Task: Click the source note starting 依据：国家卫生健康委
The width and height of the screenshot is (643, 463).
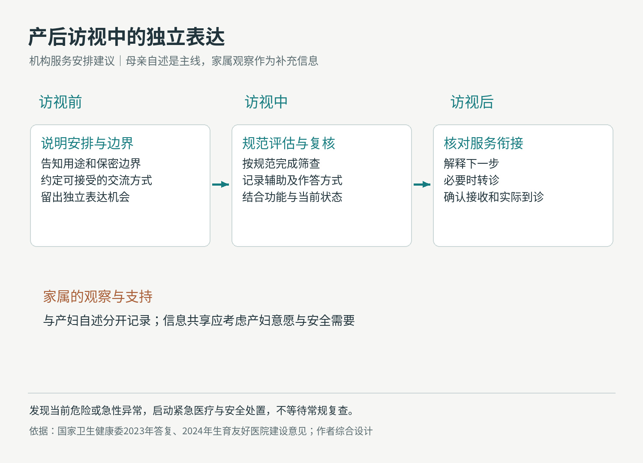Action: 201,431
